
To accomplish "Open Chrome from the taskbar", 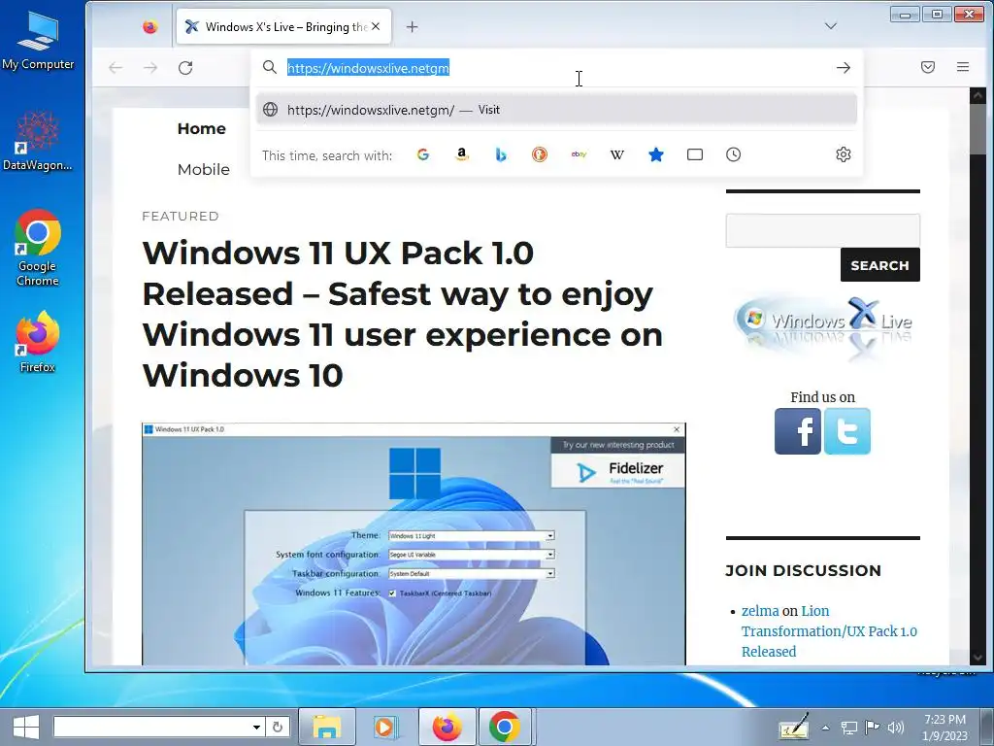I will click(x=505, y=727).
